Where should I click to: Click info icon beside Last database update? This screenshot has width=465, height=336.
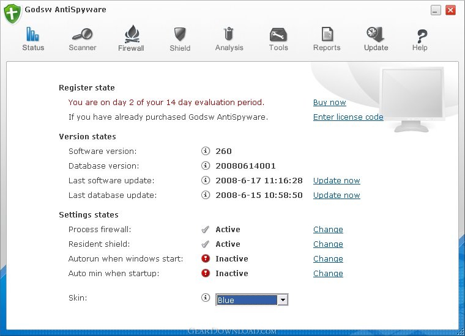(205, 195)
